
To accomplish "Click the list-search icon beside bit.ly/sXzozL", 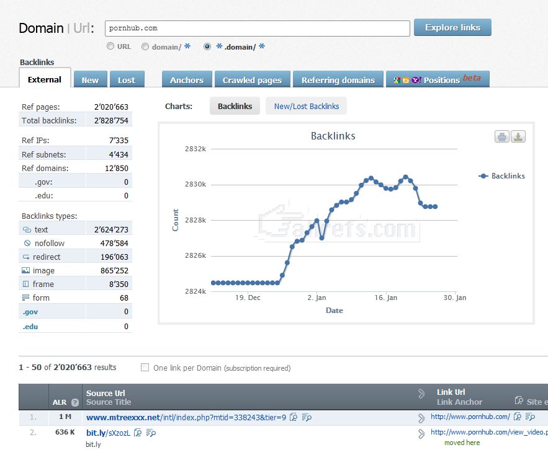I will tap(151, 433).
